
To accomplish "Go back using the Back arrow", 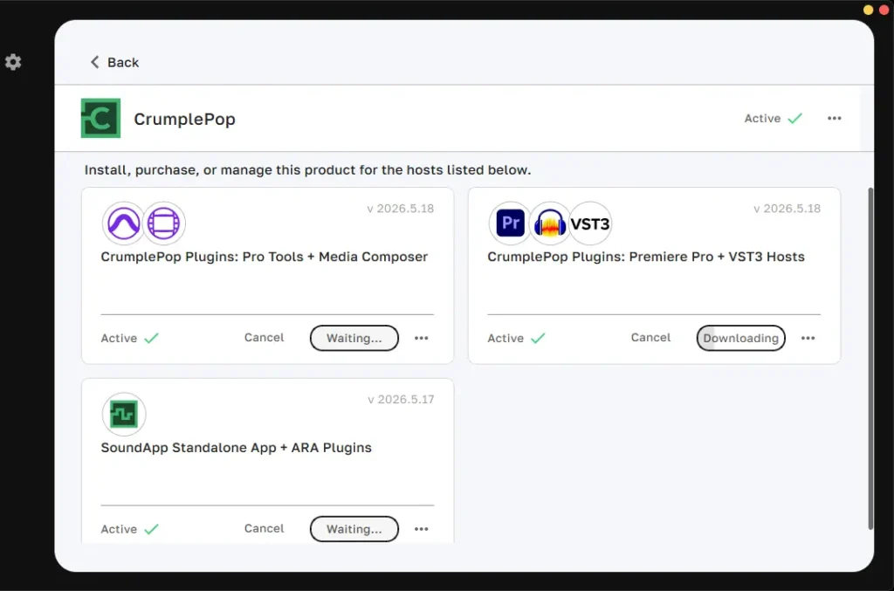I will (x=114, y=62).
